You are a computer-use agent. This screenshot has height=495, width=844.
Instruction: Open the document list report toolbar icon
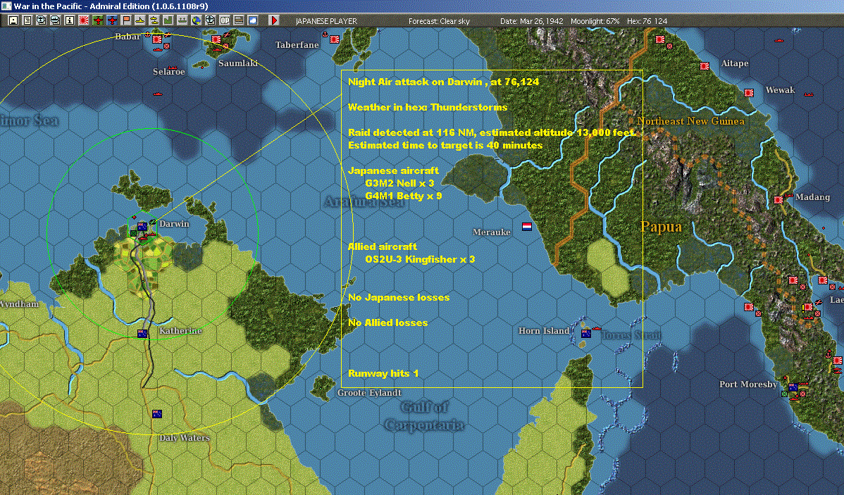coord(27,20)
